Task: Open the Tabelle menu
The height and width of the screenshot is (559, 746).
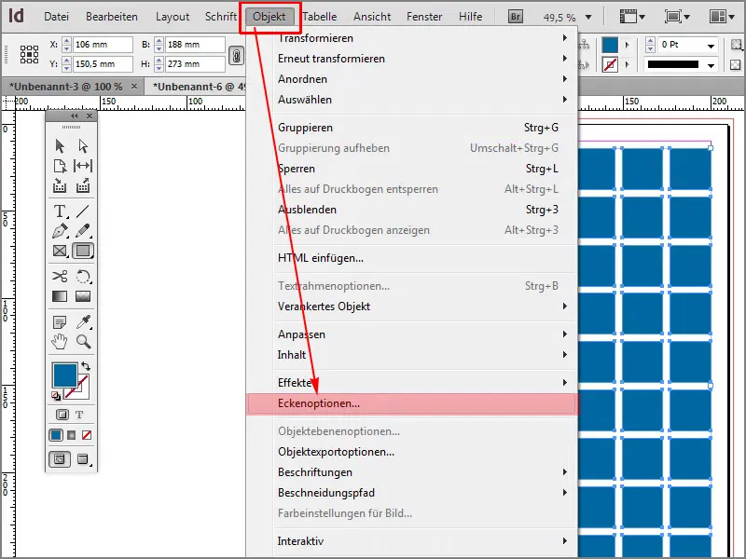Action: click(322, 16)
